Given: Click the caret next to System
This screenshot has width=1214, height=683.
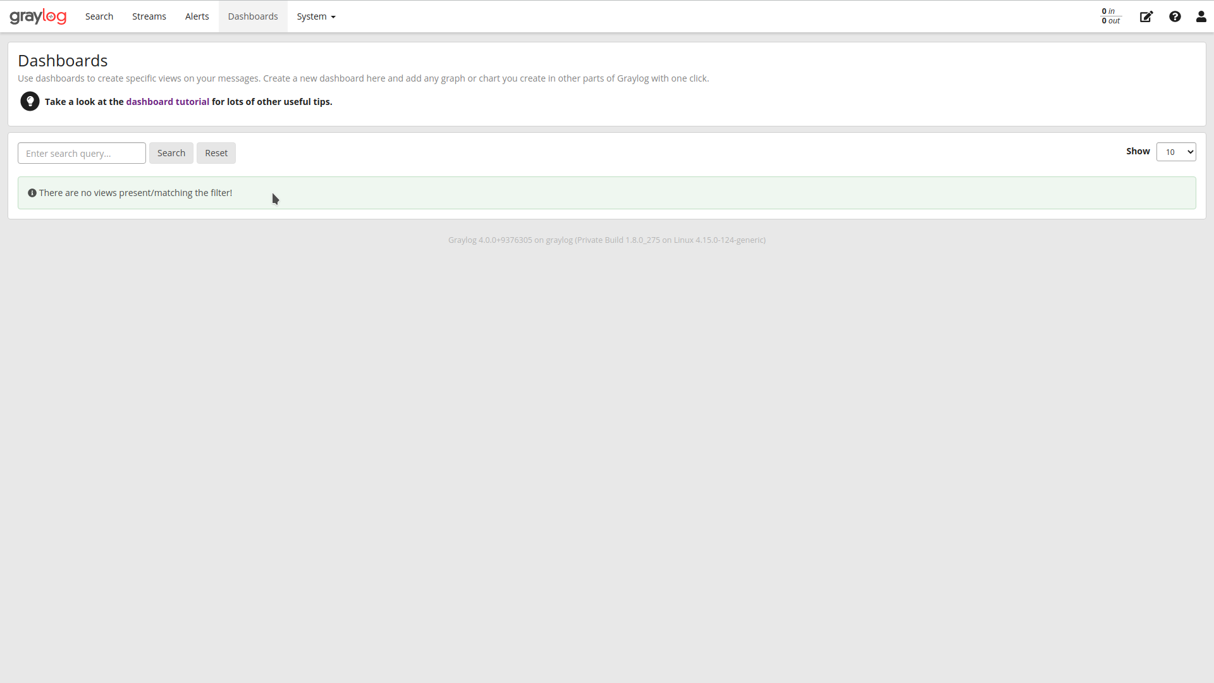Looking at the screenshot, I should coord(334,17).
